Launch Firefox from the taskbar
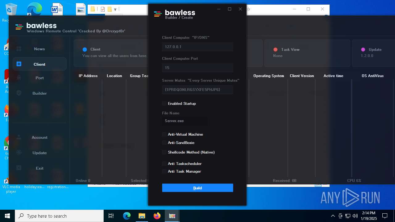 157,216
